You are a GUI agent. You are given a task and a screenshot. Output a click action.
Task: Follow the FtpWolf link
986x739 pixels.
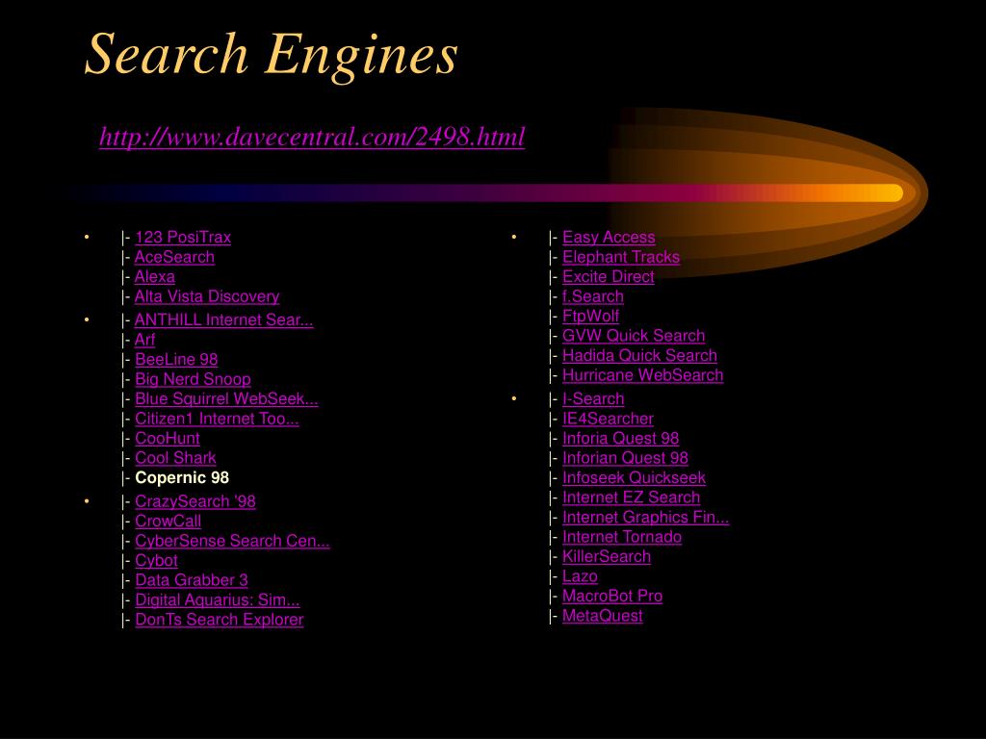[x=590, y=316]
